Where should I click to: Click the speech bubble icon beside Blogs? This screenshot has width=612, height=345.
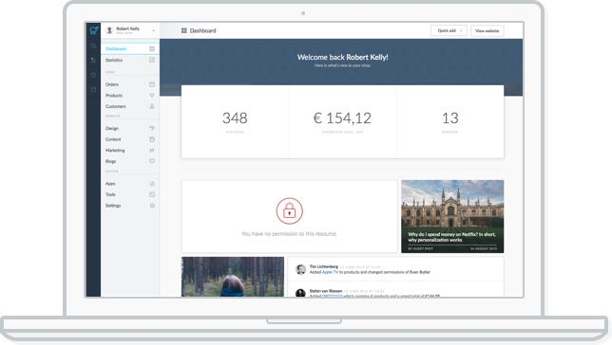click(x=152, y=161)
